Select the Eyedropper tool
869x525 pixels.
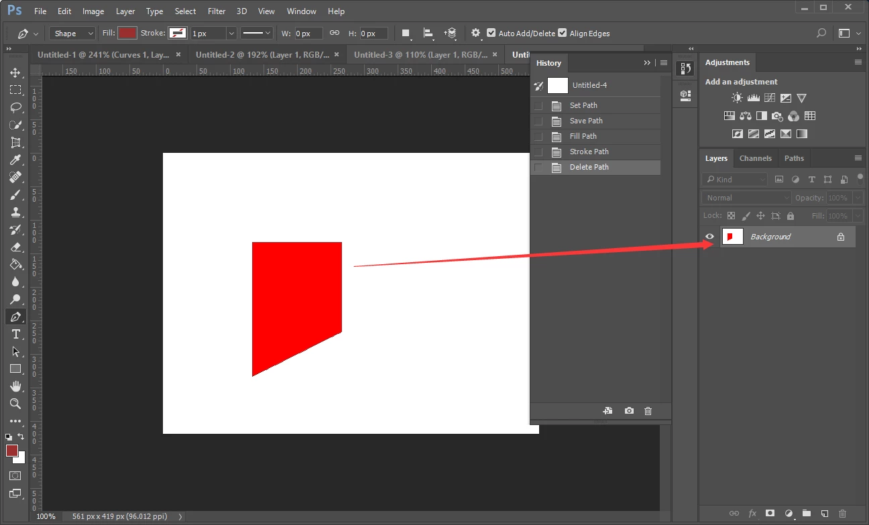click(15, 160)
